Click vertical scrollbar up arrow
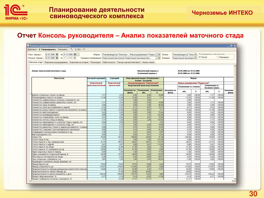 [235, 66]
